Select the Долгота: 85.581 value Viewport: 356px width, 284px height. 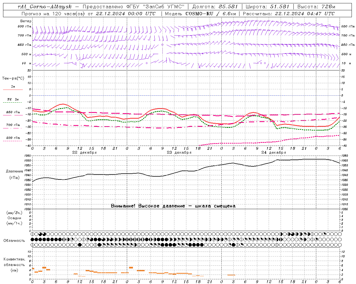(x=215, y=7)
